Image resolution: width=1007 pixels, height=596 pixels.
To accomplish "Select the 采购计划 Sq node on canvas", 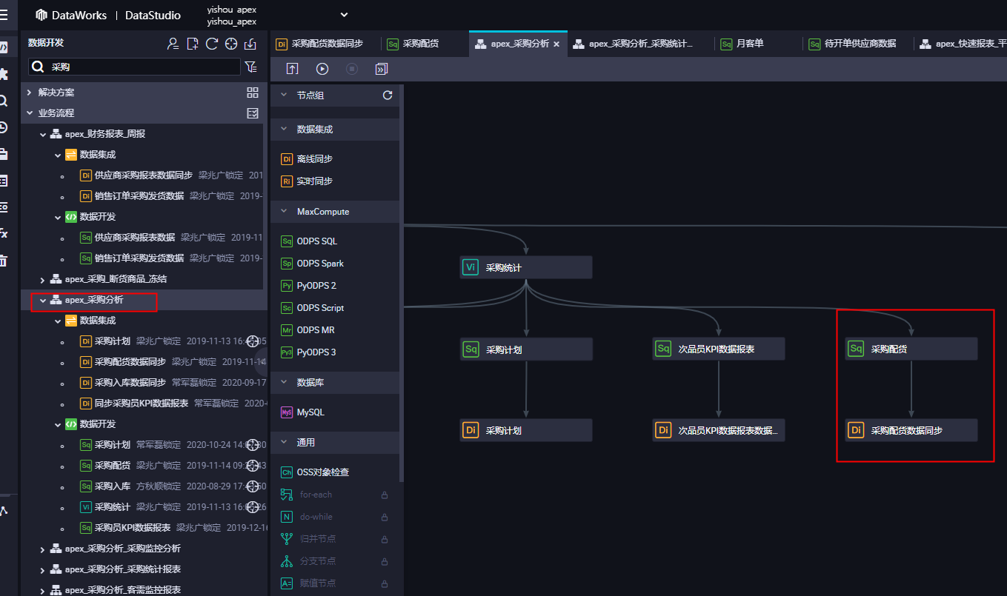I will tap(526, 349).
